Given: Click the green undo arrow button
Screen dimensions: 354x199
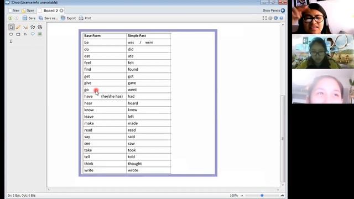Looking at the screenshot, I should click(10, 18).
